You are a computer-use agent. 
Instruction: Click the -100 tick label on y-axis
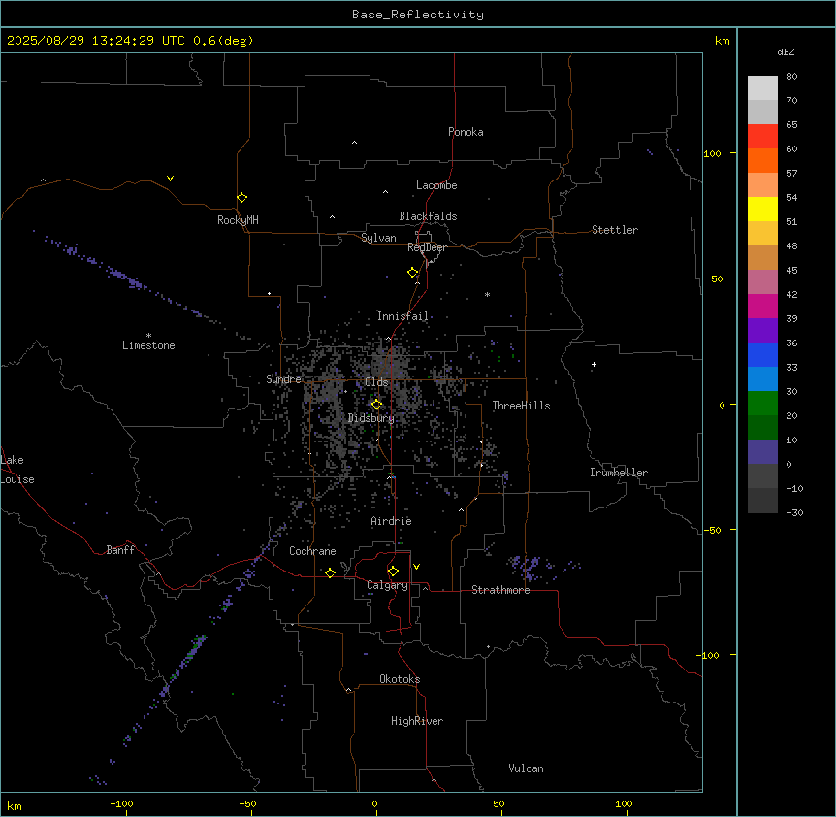(x=709, y=655)
